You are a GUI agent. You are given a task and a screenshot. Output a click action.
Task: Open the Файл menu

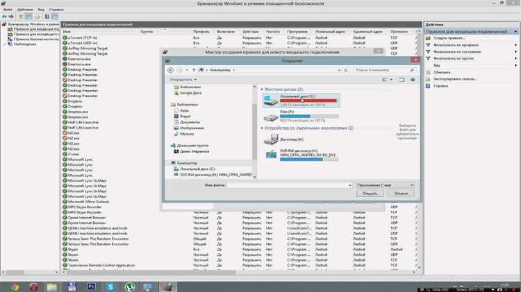(x=8, y=10)
